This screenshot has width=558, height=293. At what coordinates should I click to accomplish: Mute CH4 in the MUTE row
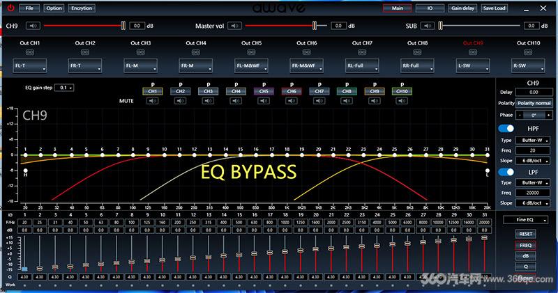point(236,101)
